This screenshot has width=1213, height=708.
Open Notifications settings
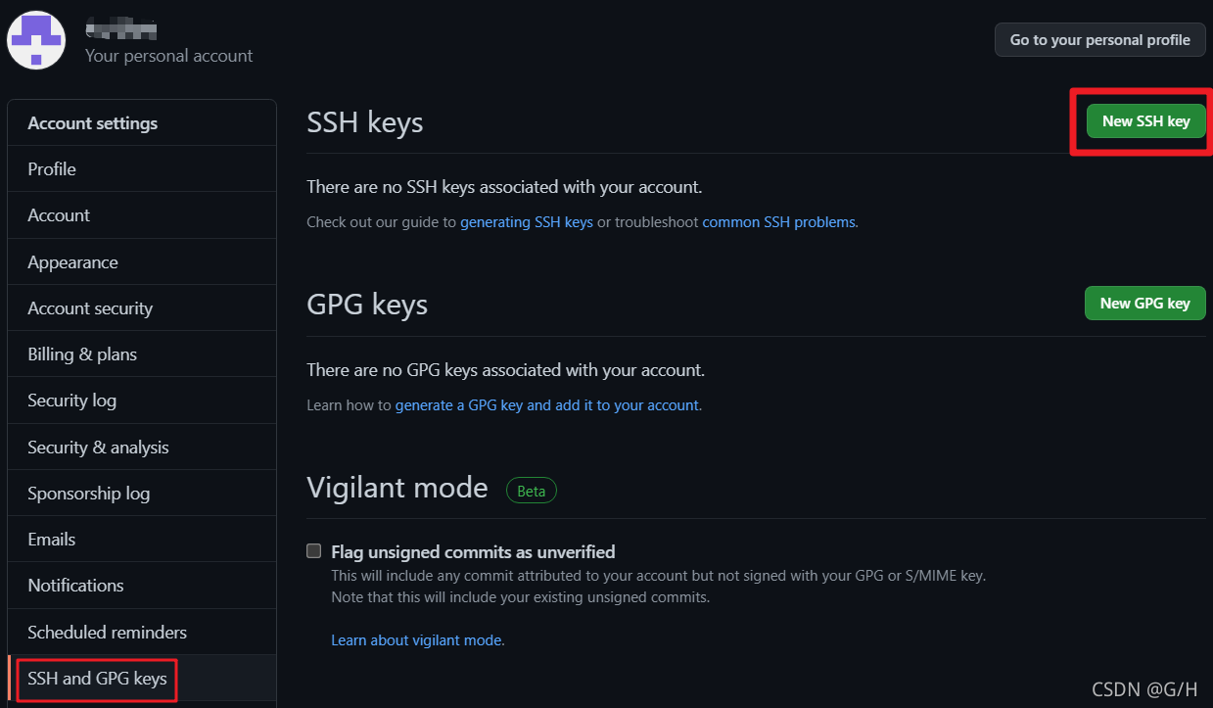click(75, 586)
